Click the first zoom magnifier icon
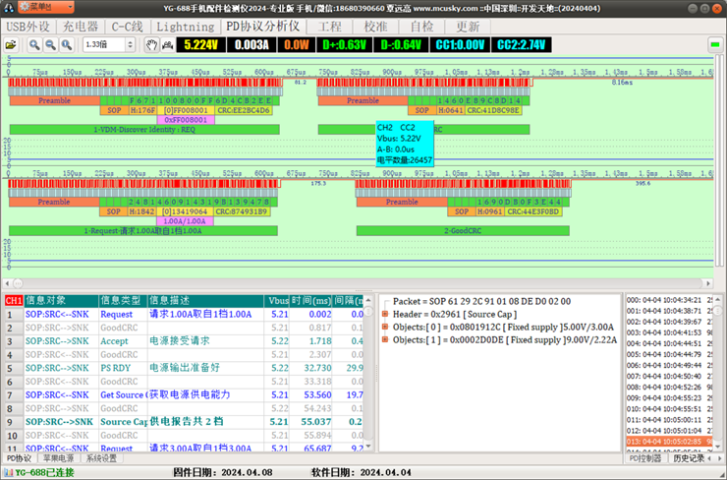Screen dimensions: 727x480 tap(33, 45)
